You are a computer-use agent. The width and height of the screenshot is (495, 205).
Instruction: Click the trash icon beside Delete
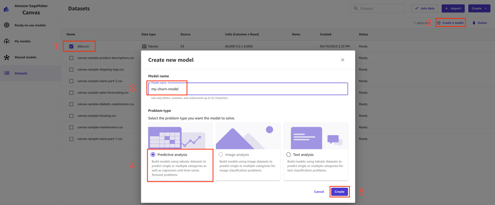tap(474, 23)
